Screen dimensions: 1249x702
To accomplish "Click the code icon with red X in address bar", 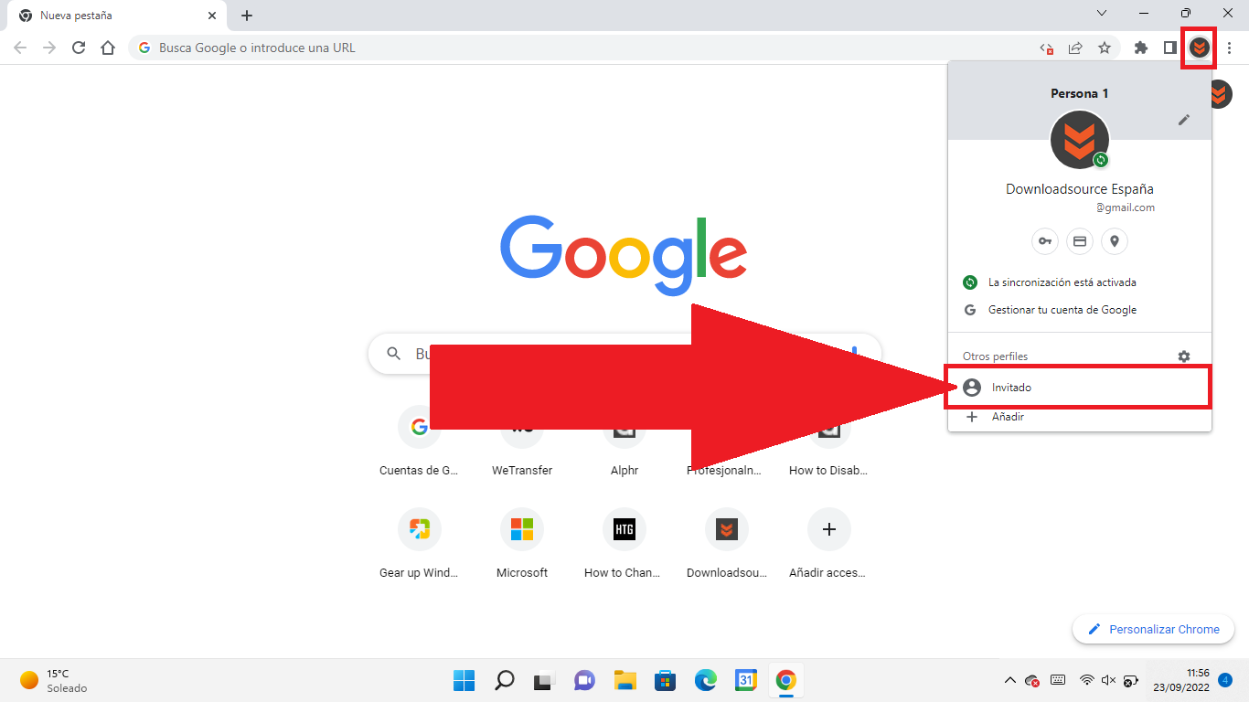I will tap(1046, 48).
